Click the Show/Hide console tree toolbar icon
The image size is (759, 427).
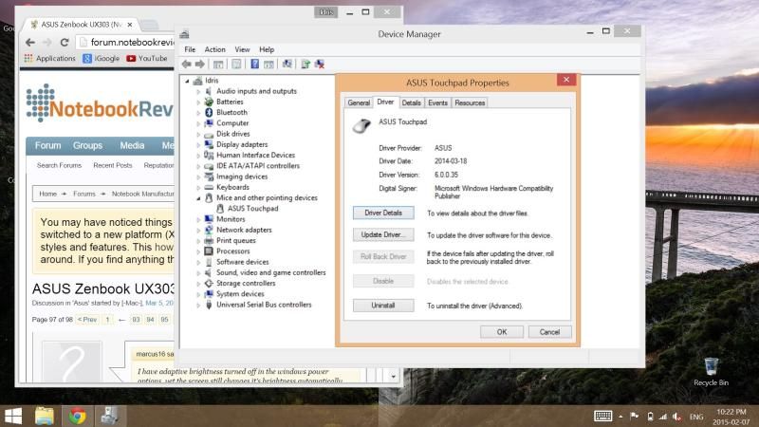click(x=218, y=64)
